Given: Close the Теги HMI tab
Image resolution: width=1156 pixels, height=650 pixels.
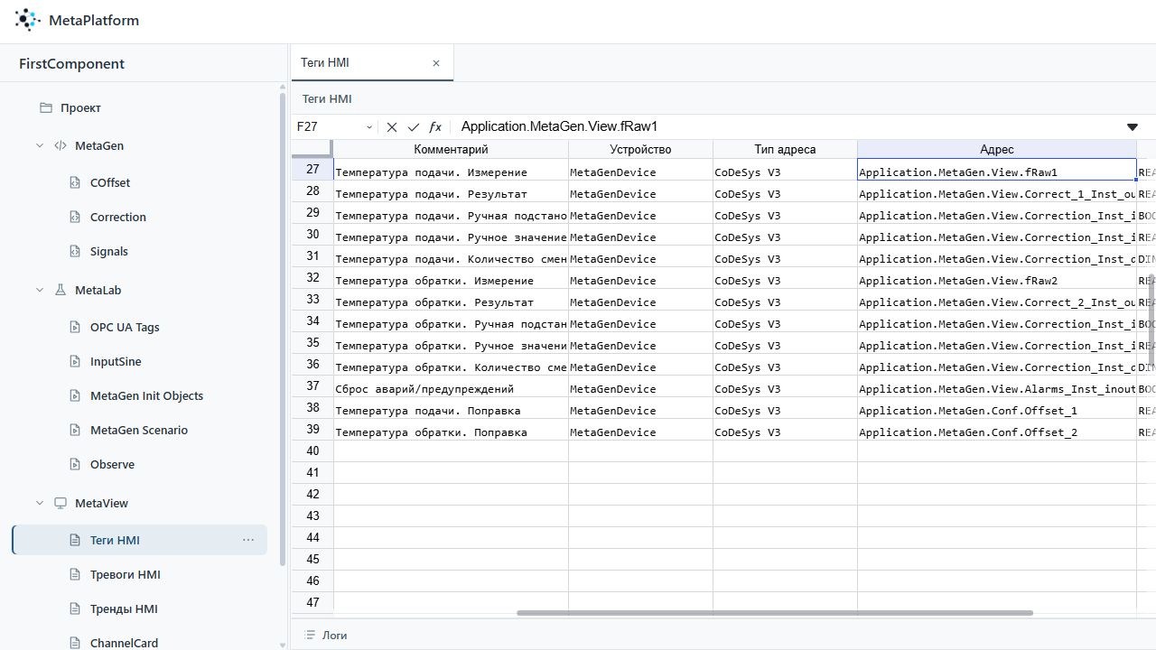Looking at the screenshot, I should 436,63.
